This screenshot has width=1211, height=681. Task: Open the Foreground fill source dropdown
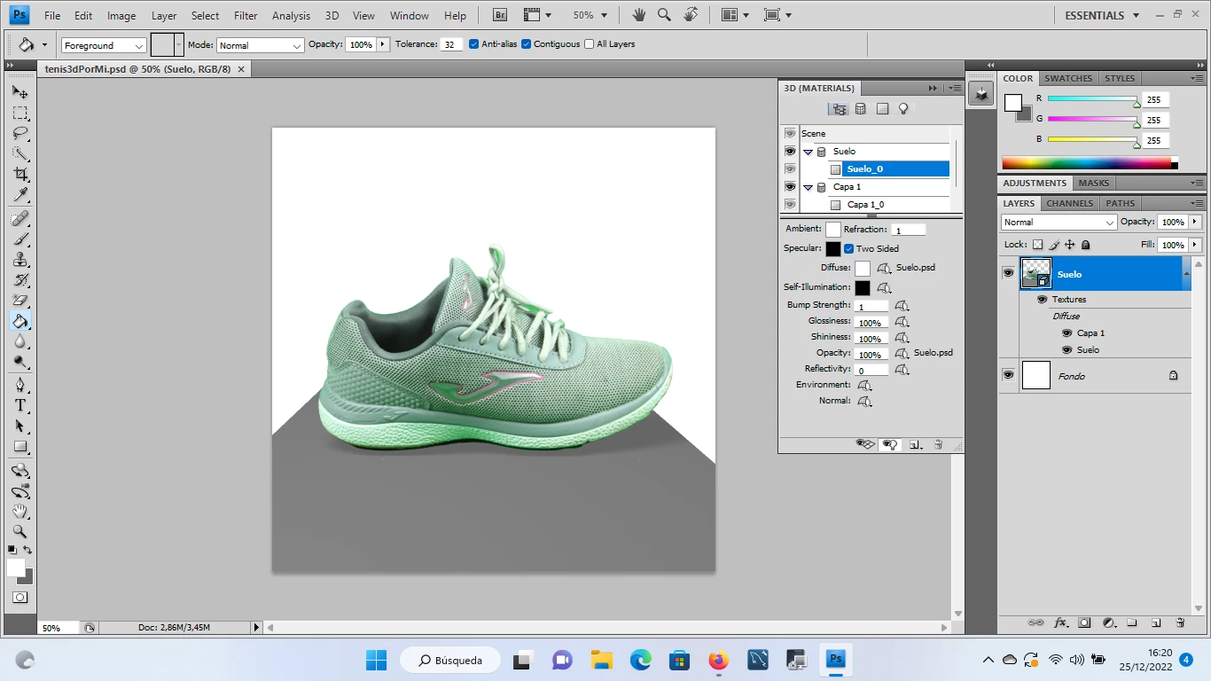[x=104, y=45]
